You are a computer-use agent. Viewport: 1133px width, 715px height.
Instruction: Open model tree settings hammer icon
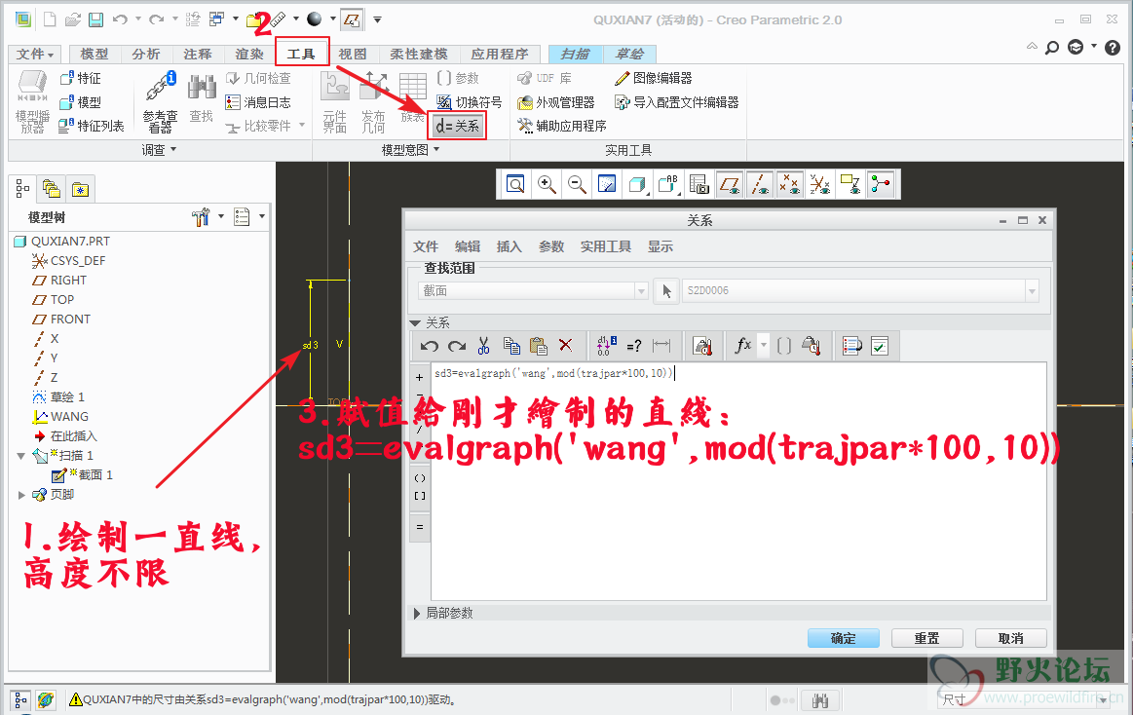(201, 216)
